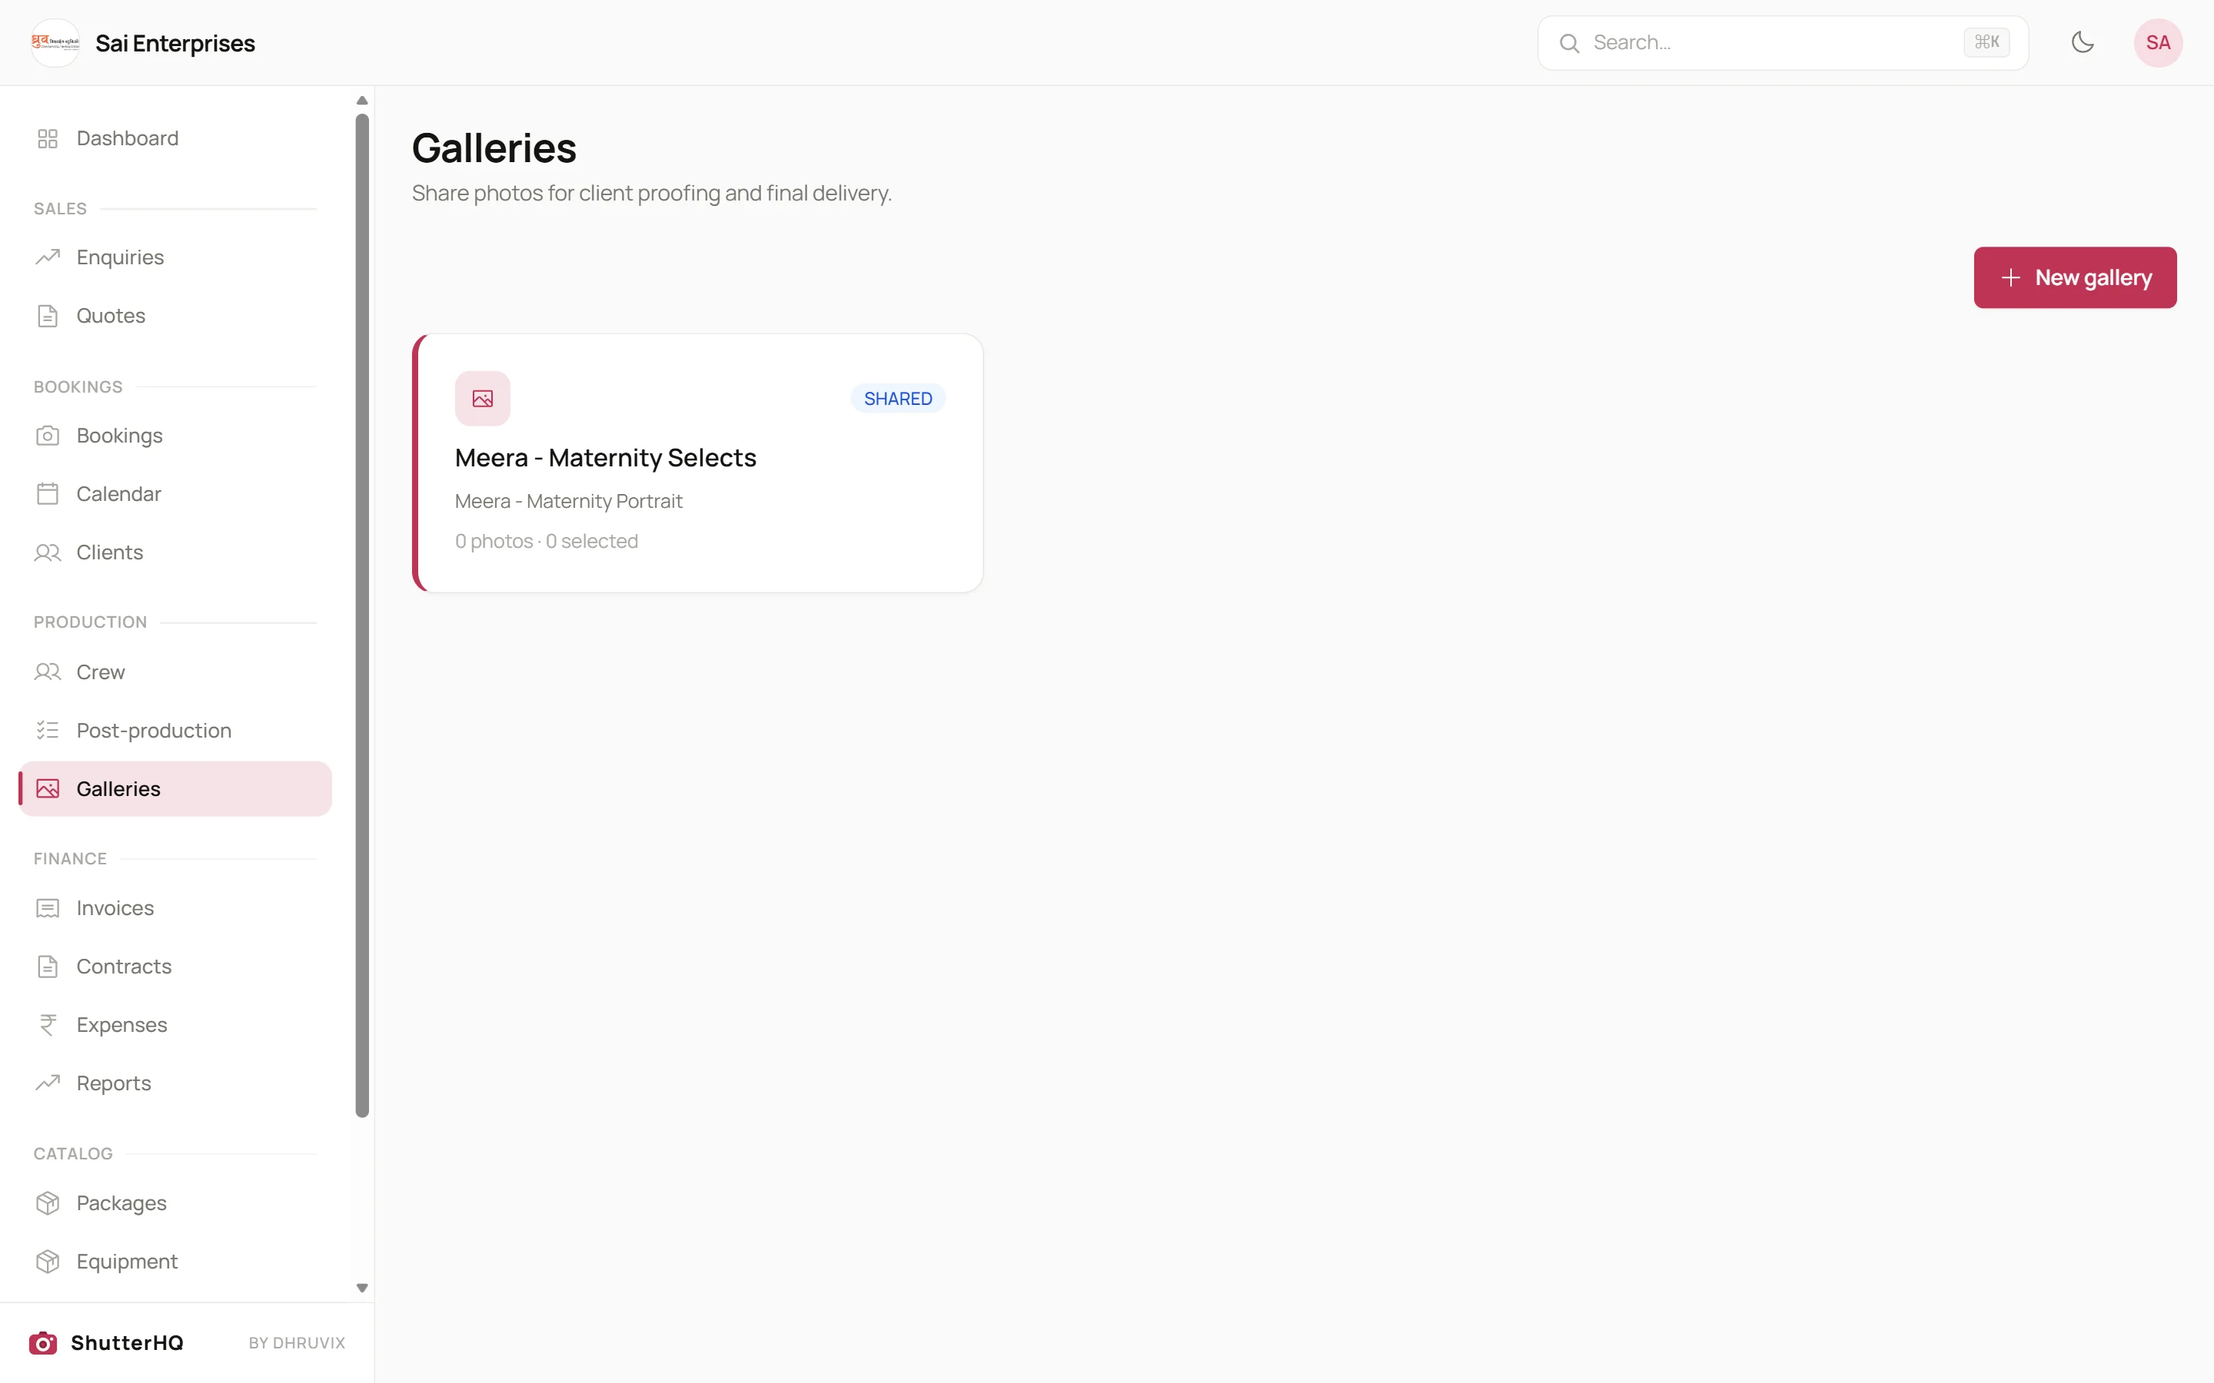Click the New gallery button
This screenshot has width=2214, height=1383.
pos(2075,277)
